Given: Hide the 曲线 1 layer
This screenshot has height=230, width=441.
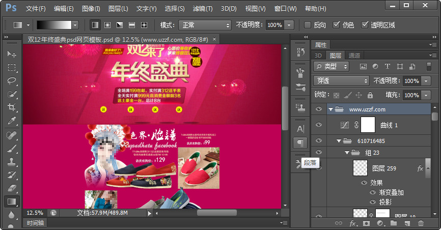Looking at the screenshot, I should click(x=319, y=125).
